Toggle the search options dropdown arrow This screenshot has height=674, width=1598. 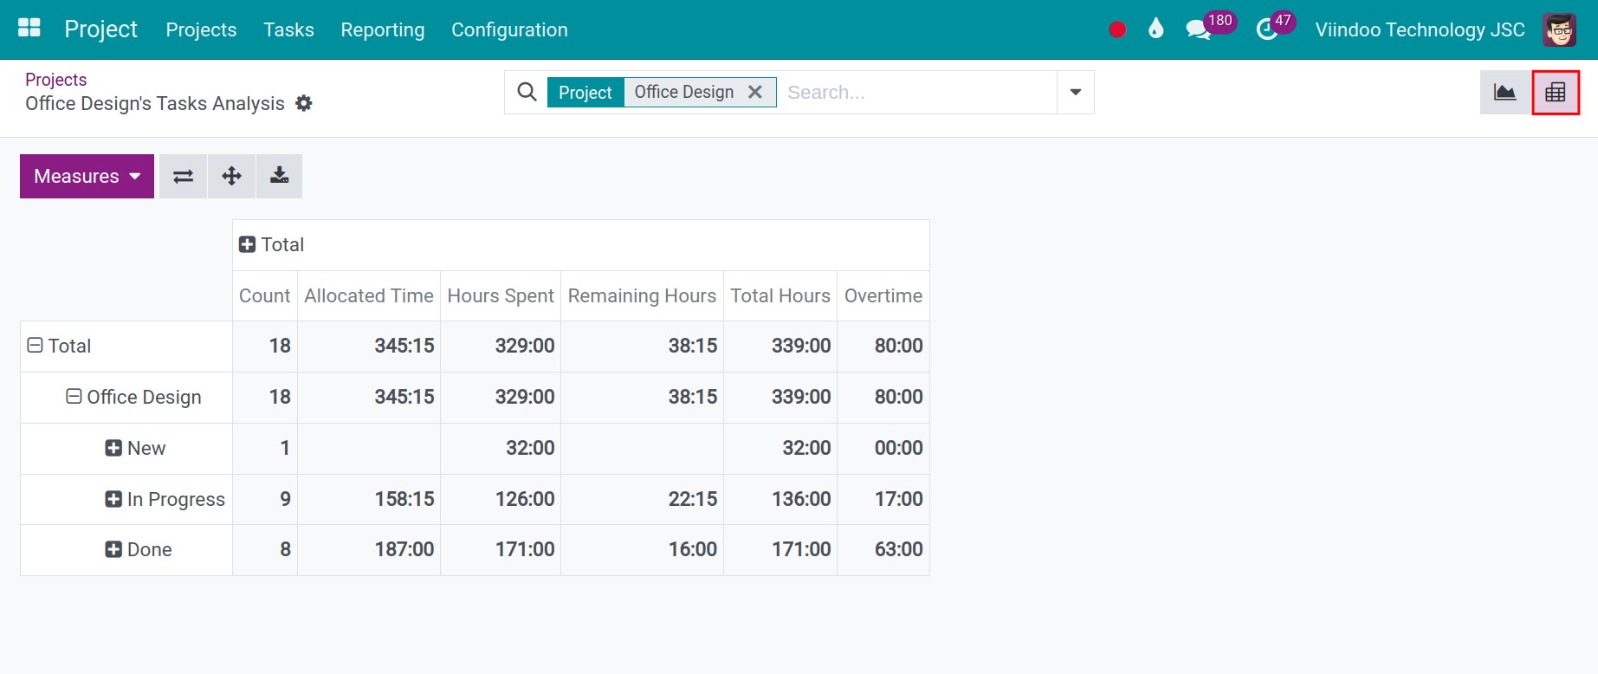(x=1075, y=92)
